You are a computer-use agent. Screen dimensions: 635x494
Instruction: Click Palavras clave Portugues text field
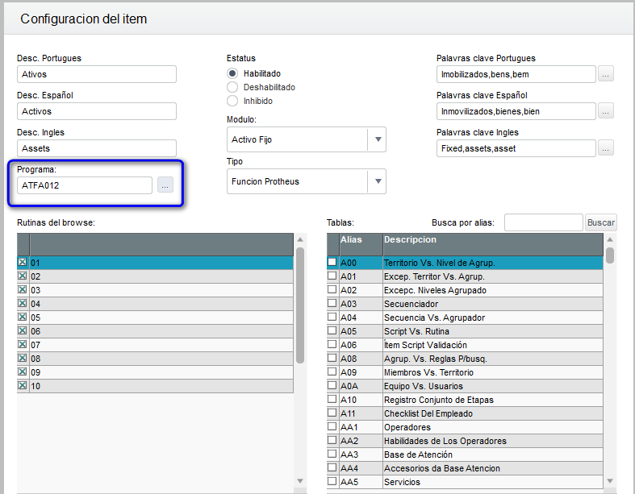516,74
